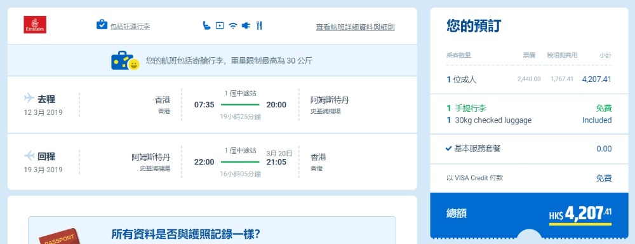Click the outbound arrival time 20:00
Viewport: 635px width, 244px height.
pyautogui.click(x=276, y=105)
